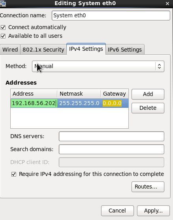Select the IPv4 Settings tab
This screenshot has width=173, height=220.
[86, 49]
